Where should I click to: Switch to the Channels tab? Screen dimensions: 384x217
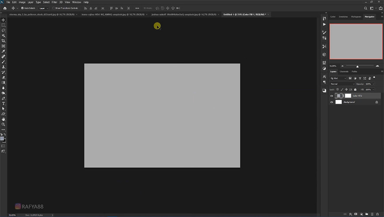(x=344, y=72)
